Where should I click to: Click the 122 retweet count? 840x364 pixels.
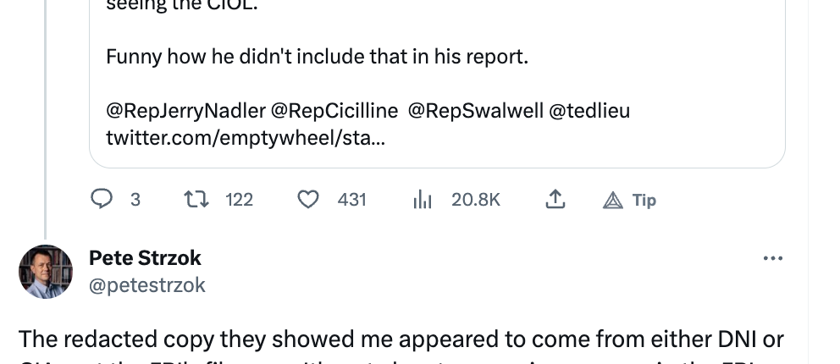point(240,200)
